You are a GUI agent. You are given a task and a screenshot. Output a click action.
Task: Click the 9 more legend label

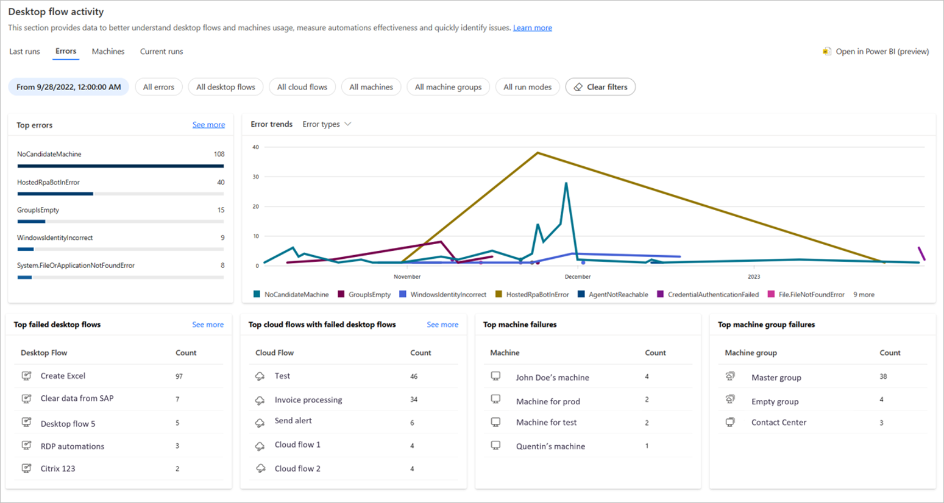coord(863,294)
